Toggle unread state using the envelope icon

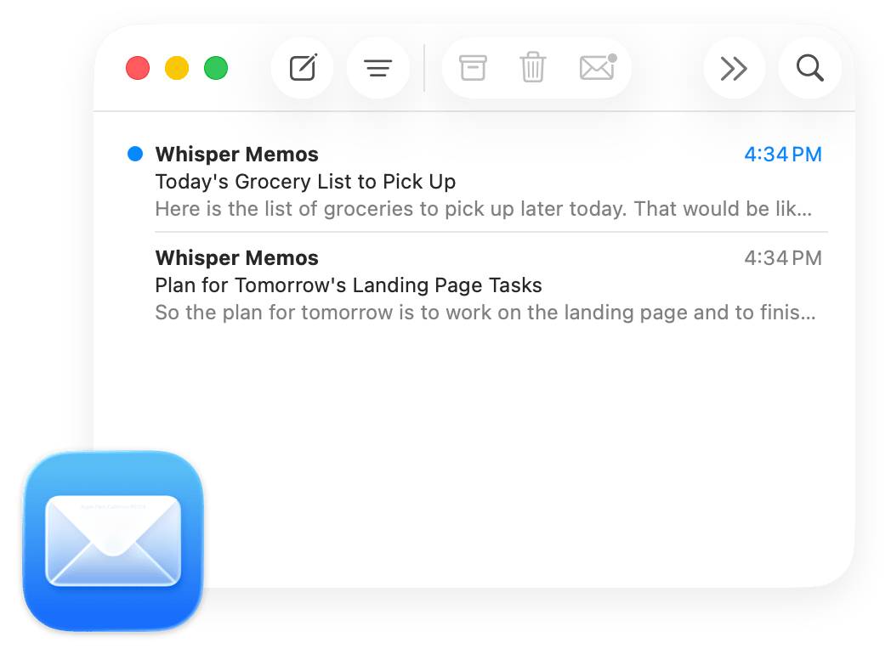[x=596, y=68]
